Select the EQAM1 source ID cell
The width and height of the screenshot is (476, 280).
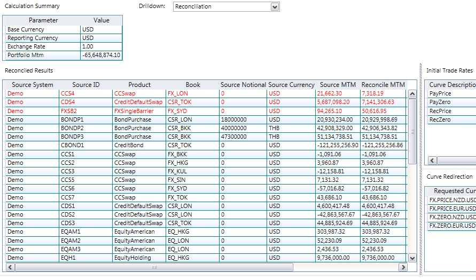pos(85,231)
